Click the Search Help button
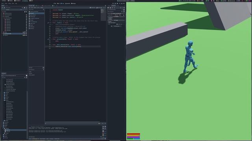 pos(99,7)
